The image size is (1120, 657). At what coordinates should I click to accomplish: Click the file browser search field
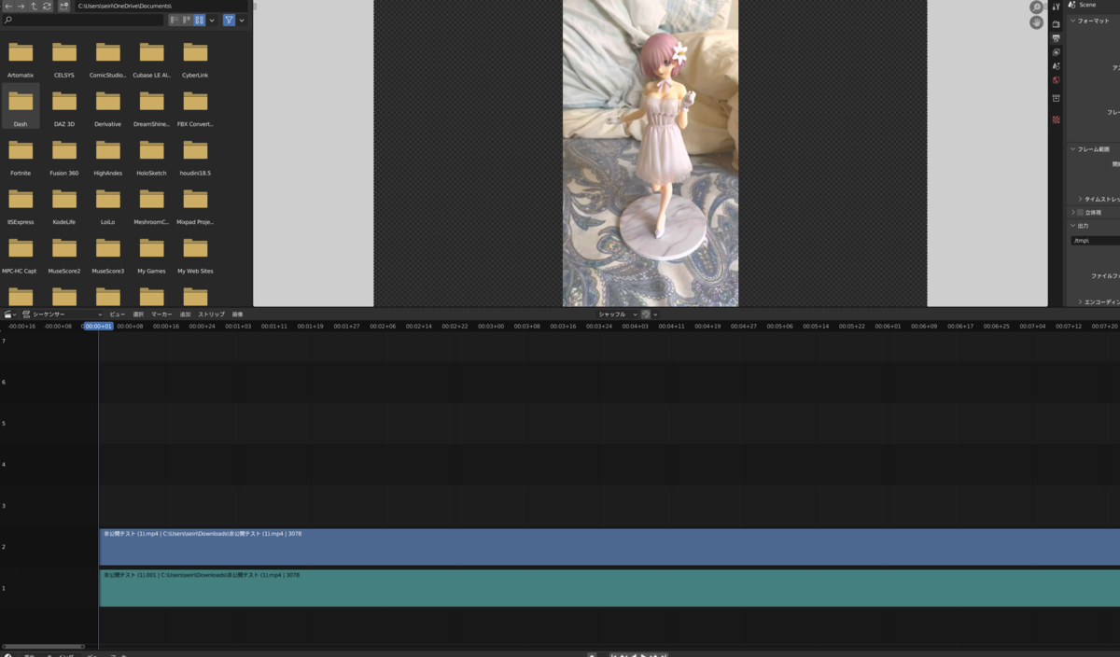pyautogui.click(x=84, y=20)
